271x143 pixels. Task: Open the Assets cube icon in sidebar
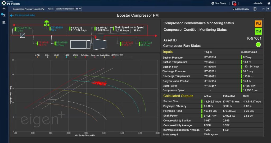[4, 9]
